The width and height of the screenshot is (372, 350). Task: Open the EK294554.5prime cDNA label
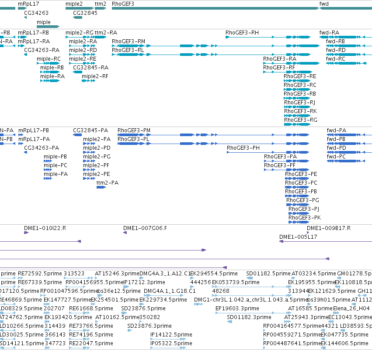click(214, 274)
